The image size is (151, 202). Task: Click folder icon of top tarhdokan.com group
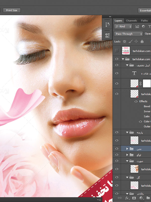click(127, 59)
